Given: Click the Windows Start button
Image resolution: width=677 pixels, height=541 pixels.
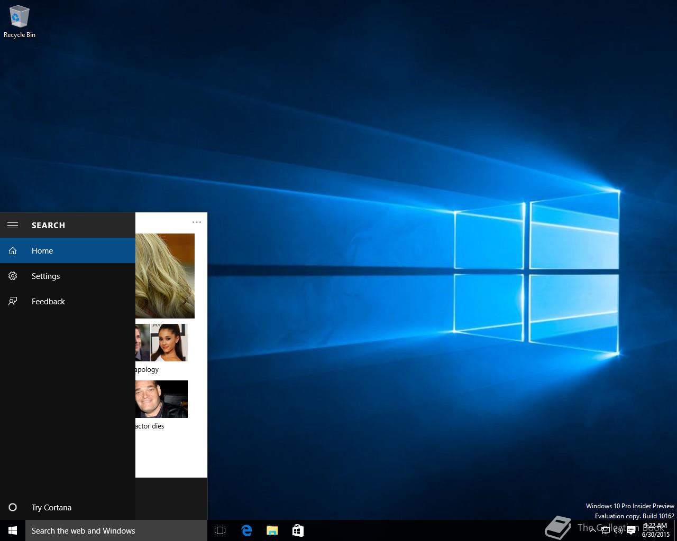Looking at the screenshot, I should 13,530.
